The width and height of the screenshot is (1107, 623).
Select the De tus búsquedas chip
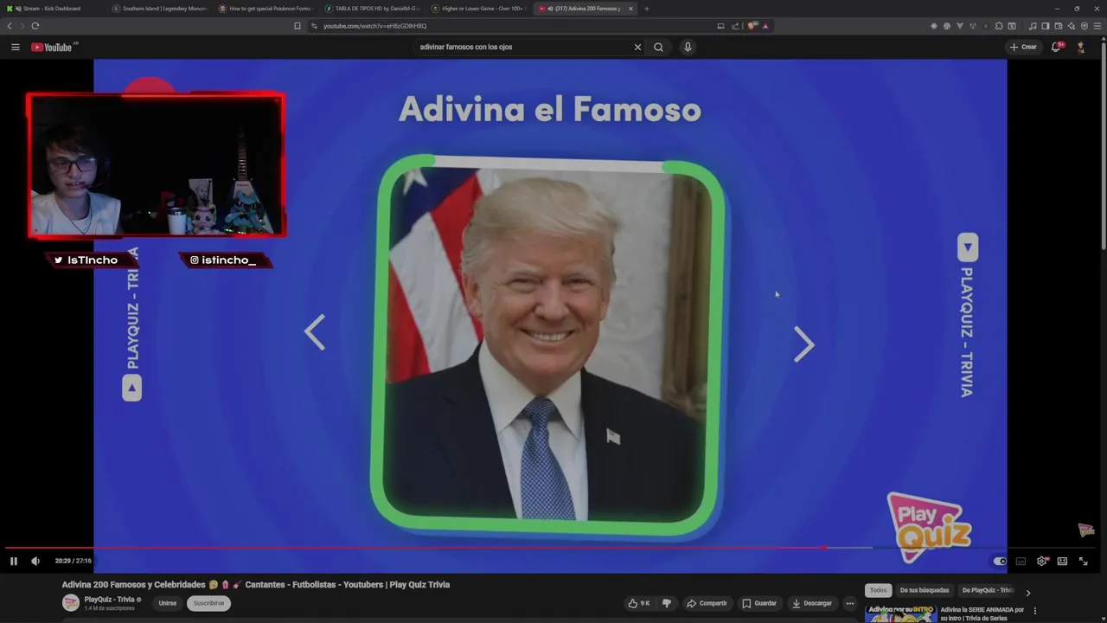[925, 590]
